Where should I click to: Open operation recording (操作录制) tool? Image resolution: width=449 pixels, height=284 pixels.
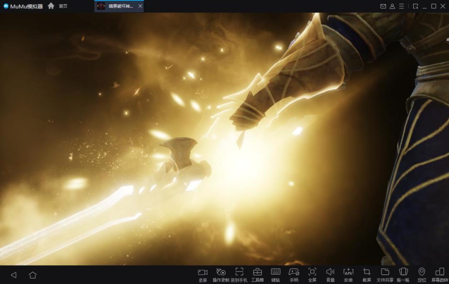click(221, 275)
